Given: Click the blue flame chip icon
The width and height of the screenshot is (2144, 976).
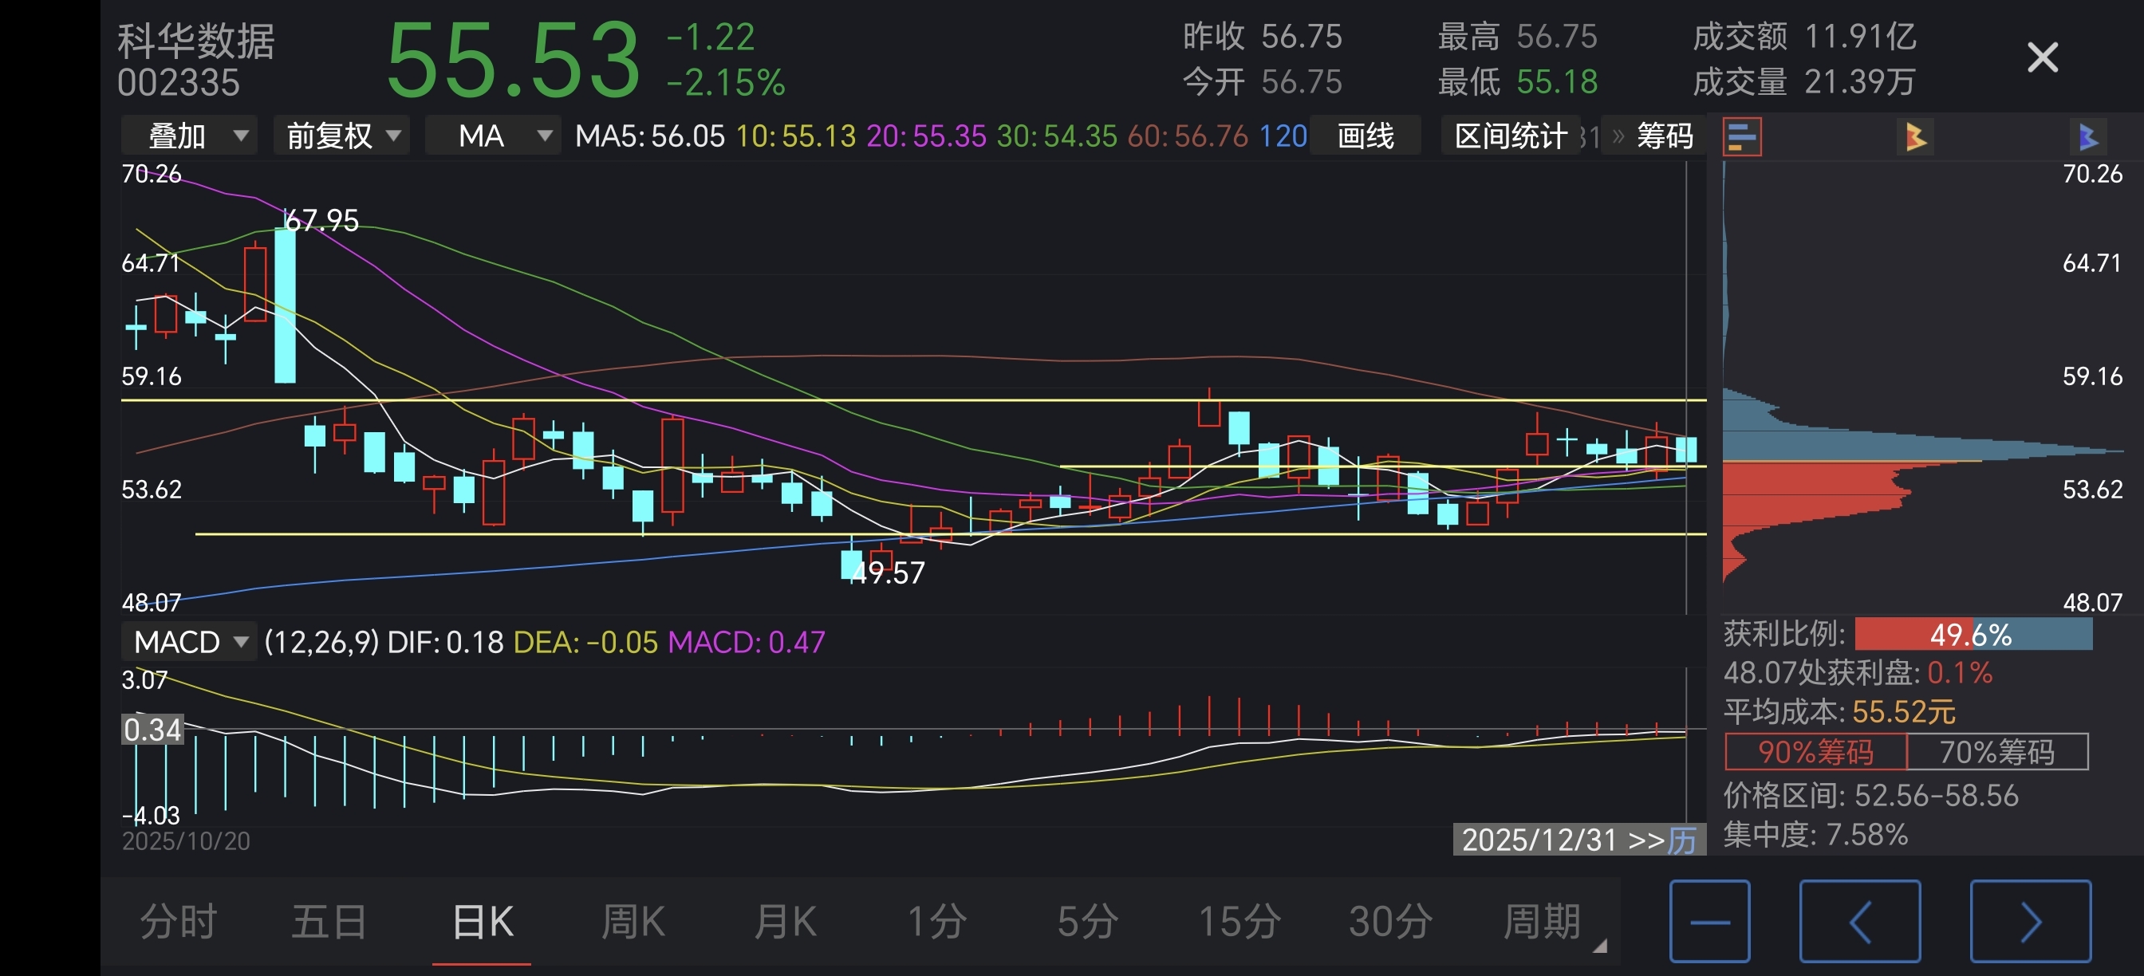Looking at the screenshot, I should (2087, 136).
